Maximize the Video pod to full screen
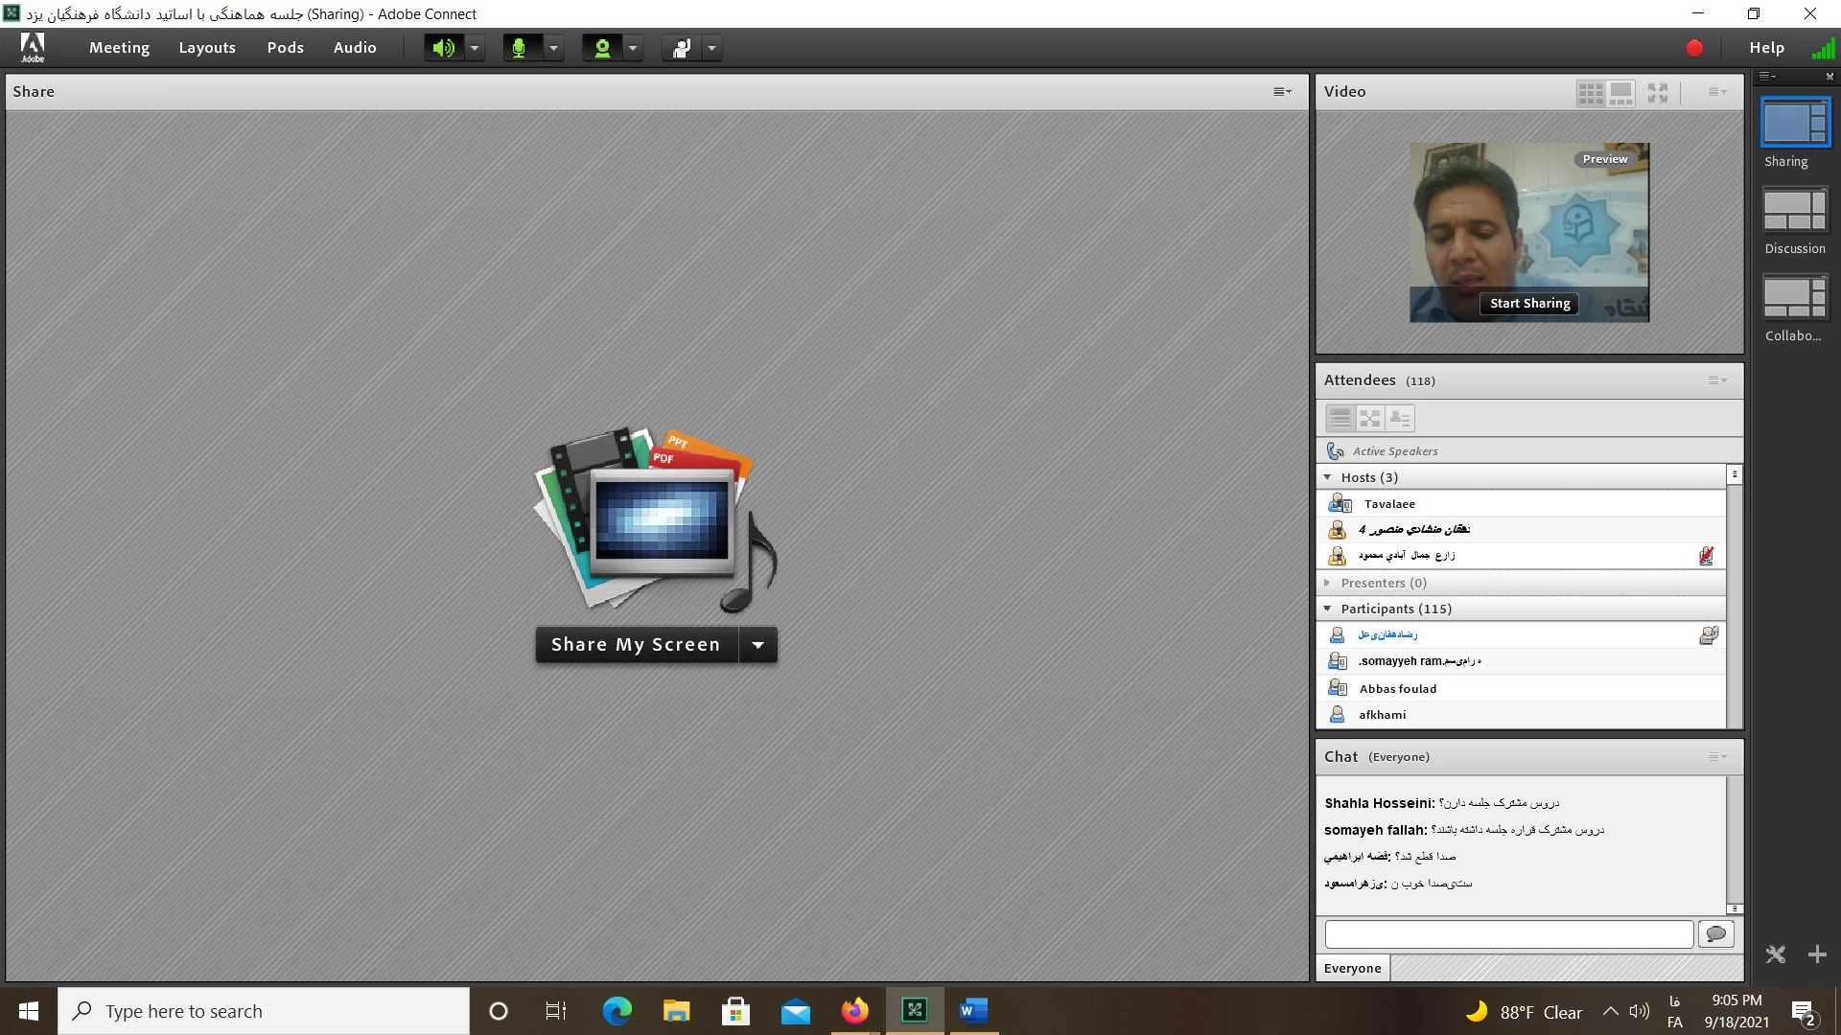 click(x=1658, y=93)
